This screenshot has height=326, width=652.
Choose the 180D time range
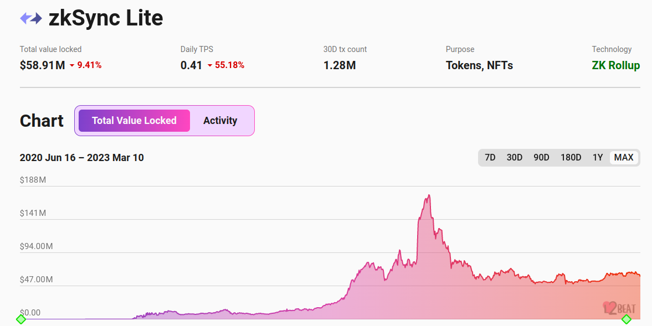click(571, 157)
